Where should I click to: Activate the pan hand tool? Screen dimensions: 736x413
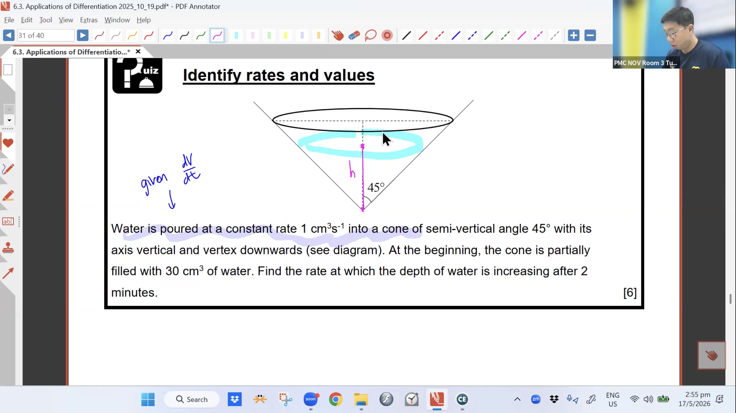(338, 35)
